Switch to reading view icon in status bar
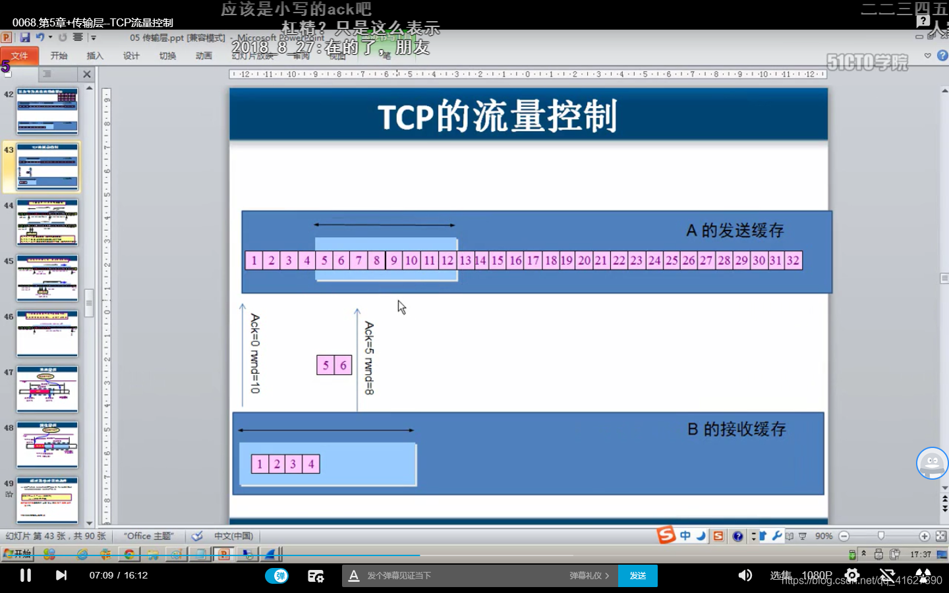Screen dimensions: 949x593 (790, 536)
